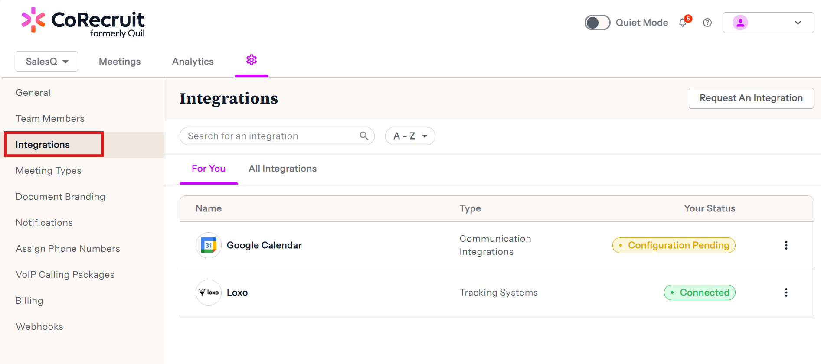Expand the SalesQ dropdown
Viewport: 821px width, 364px height.
point(47,62)
